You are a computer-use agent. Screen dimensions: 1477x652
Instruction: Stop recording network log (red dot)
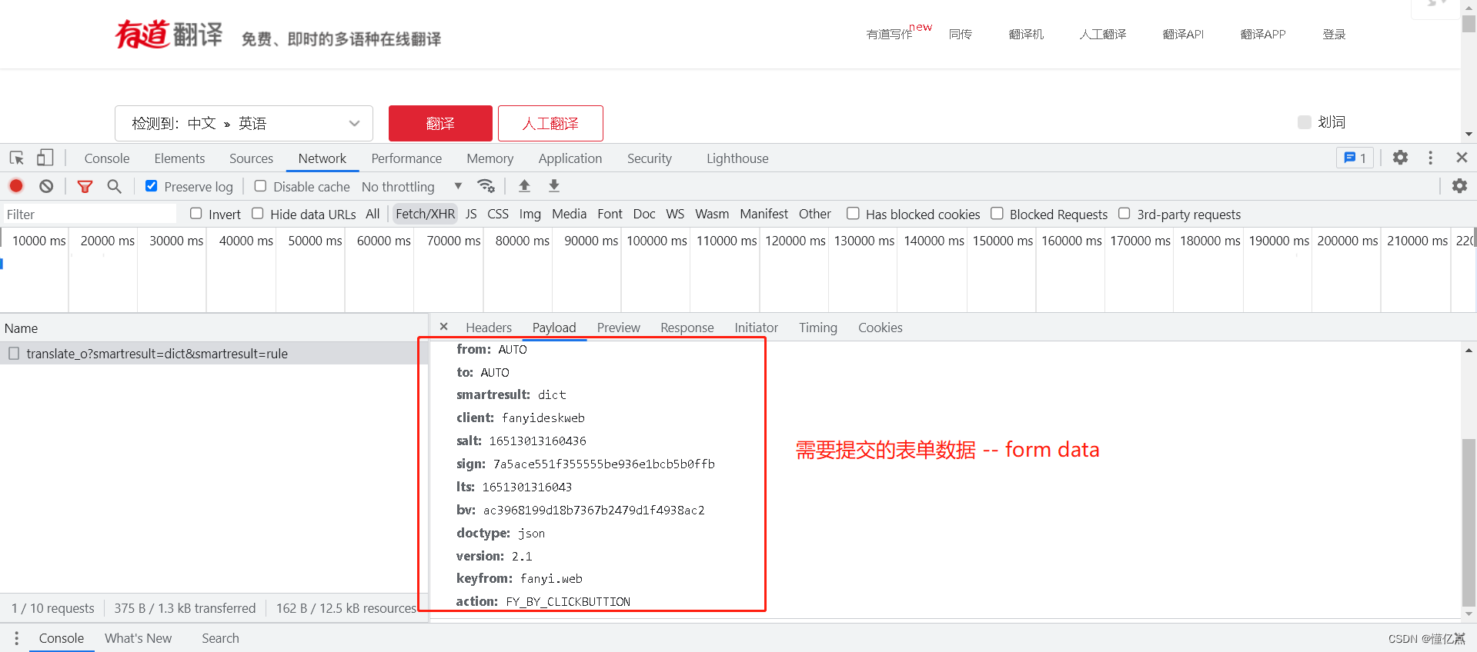point(16,186)
